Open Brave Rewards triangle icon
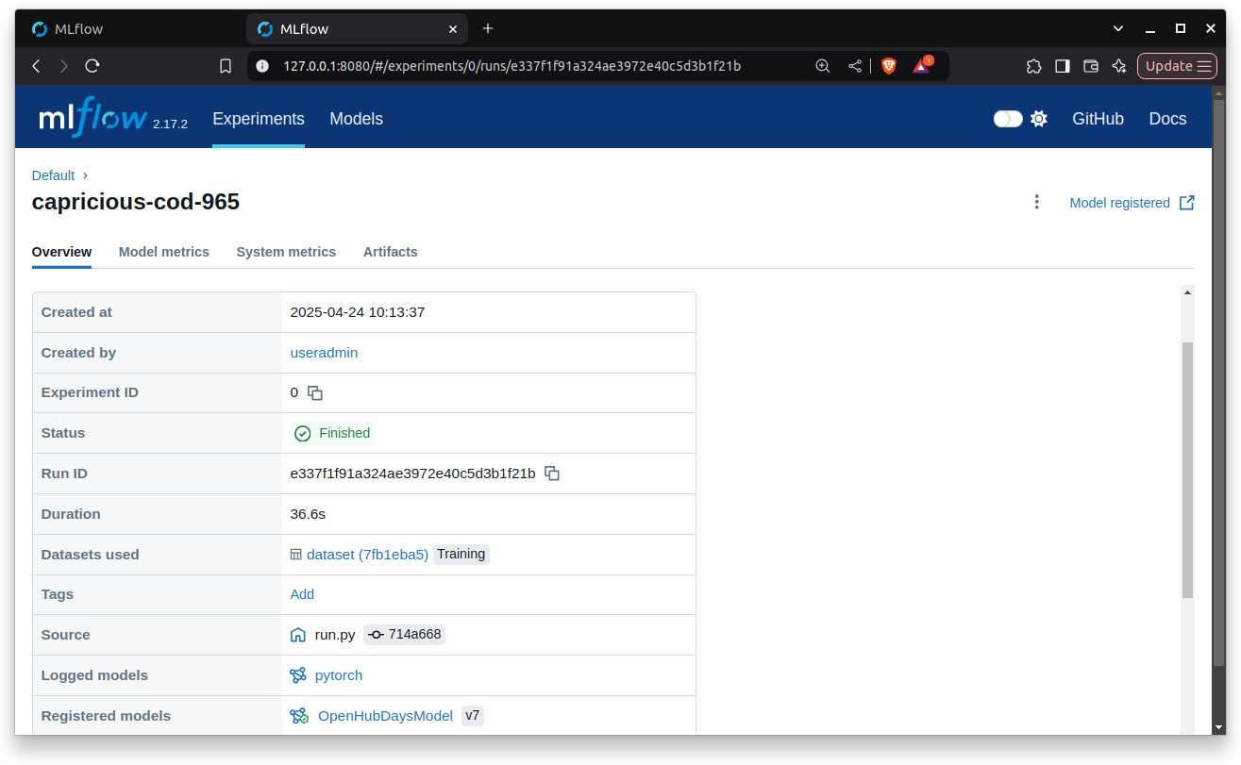Screen dimensions: 1241x765 tap(922, 66)
